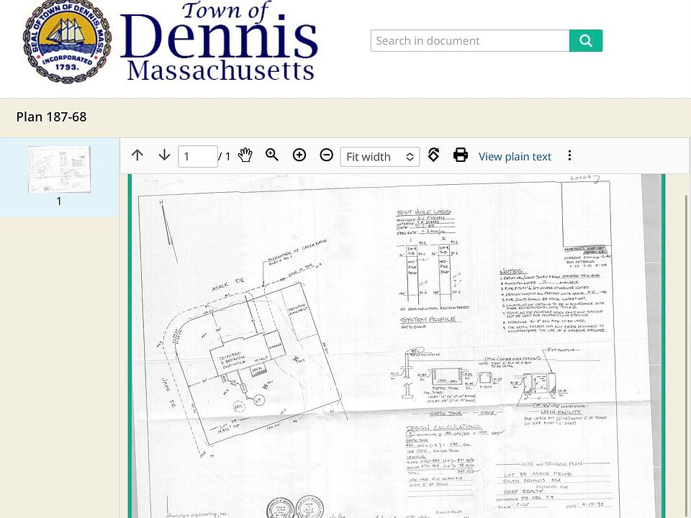691x518 pixels.
Task: Click the Dennis Massachusetts title banner
Action: [x=220, y=41]
